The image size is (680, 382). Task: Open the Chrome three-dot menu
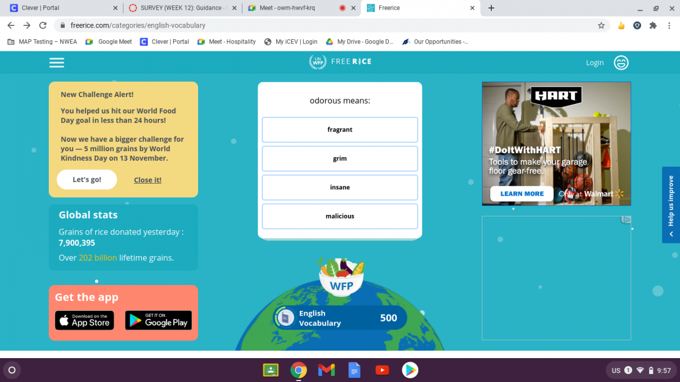click(669, 25)
